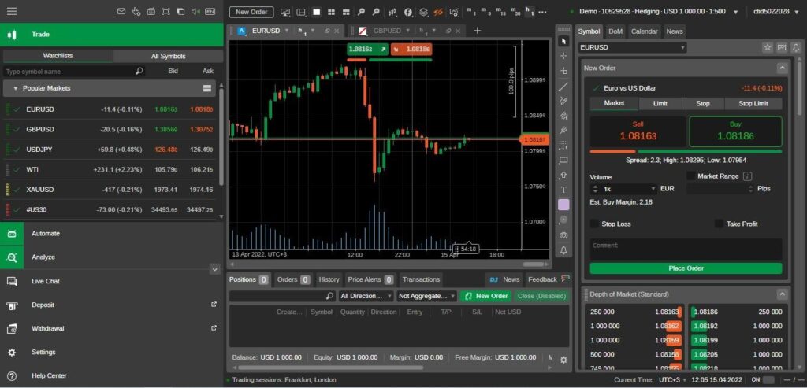807x388 pixels.
Task: Open positions panel settings gear
Action: click(x=563, y=360)
